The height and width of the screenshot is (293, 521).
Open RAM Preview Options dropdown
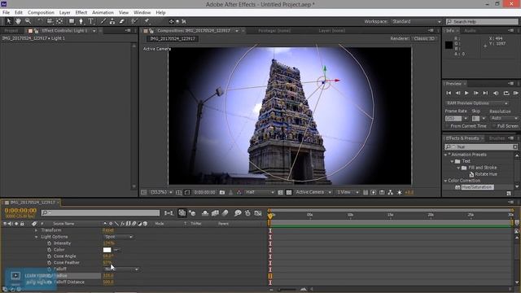477,103
